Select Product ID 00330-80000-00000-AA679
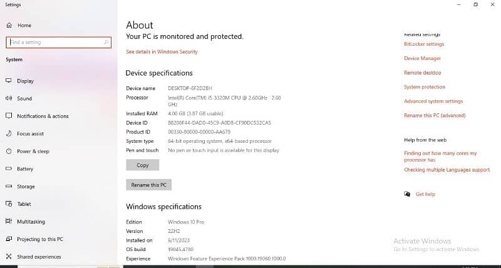 coord(199,132)
